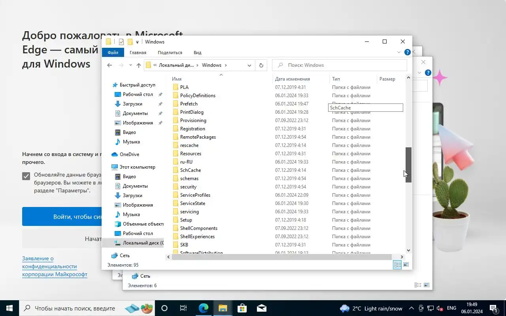Open the Поделиться ribbon tab

click(x=170, y=53)
